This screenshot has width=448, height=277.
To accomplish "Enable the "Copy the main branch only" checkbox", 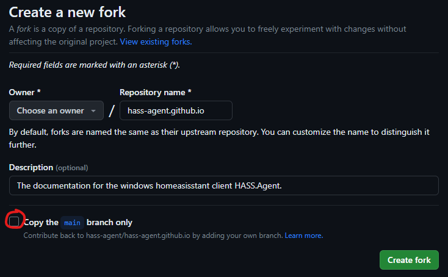I will pyautogui.click(x=14, y=221).
